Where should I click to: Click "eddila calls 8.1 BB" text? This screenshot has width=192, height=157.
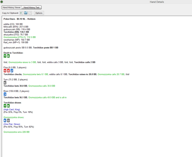[x=58, y=74]
